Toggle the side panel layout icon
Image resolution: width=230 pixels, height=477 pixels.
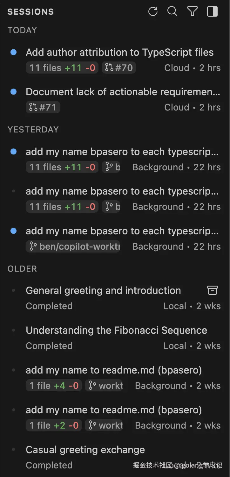click(212, 12)
